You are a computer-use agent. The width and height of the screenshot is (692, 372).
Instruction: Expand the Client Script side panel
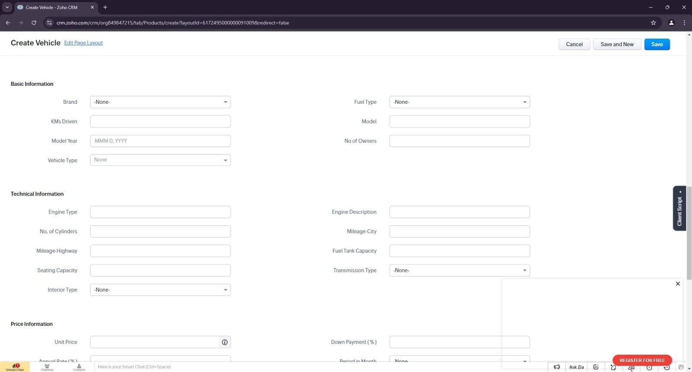pos(679,208)
